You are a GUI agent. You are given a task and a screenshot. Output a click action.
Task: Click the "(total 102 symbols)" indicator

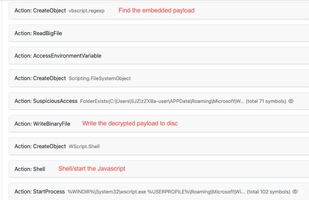point(269,192)
